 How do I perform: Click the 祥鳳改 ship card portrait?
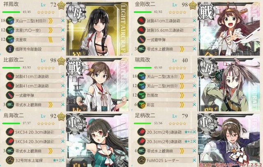click(x=97, y=29)
